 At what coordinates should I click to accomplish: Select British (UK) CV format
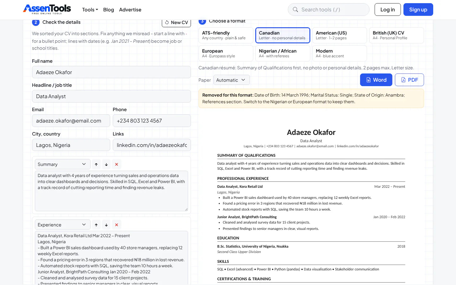coord(396,35)
